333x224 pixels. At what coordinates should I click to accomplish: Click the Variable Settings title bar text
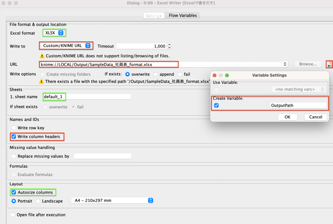(269, 75)
